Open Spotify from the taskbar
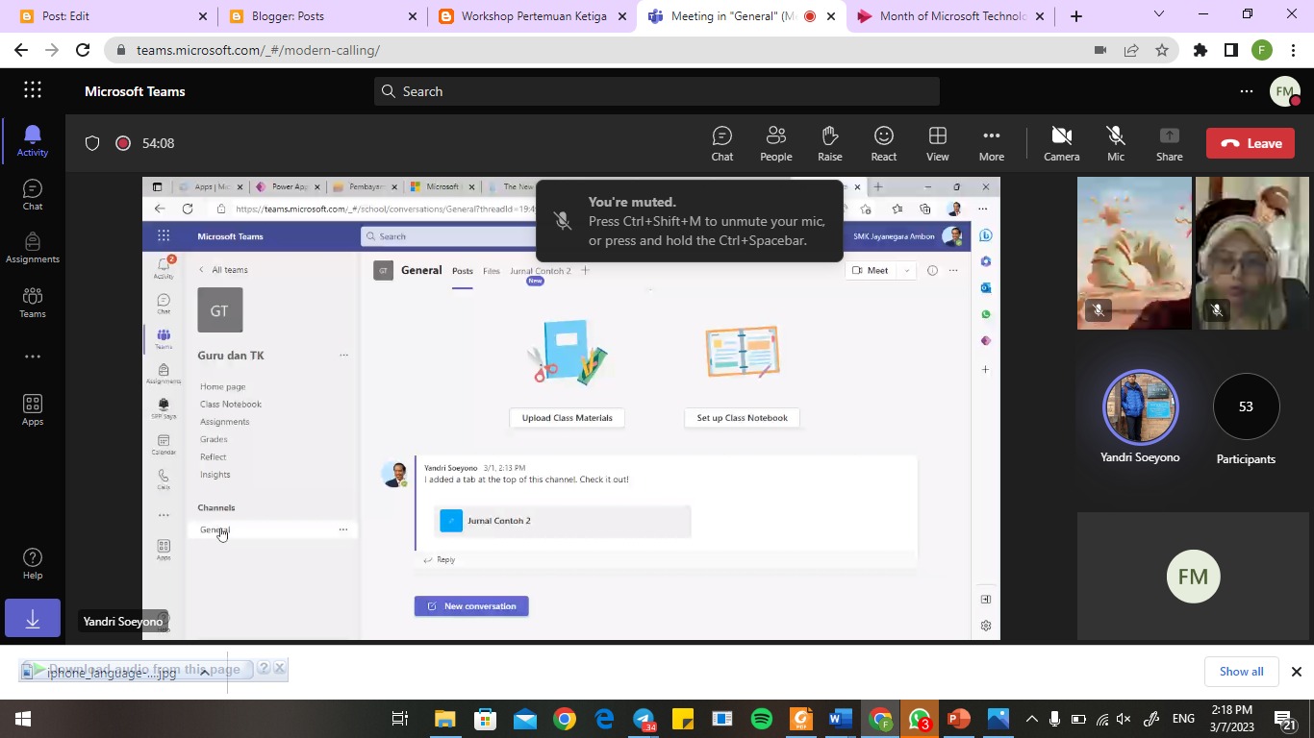 (762, 719)
